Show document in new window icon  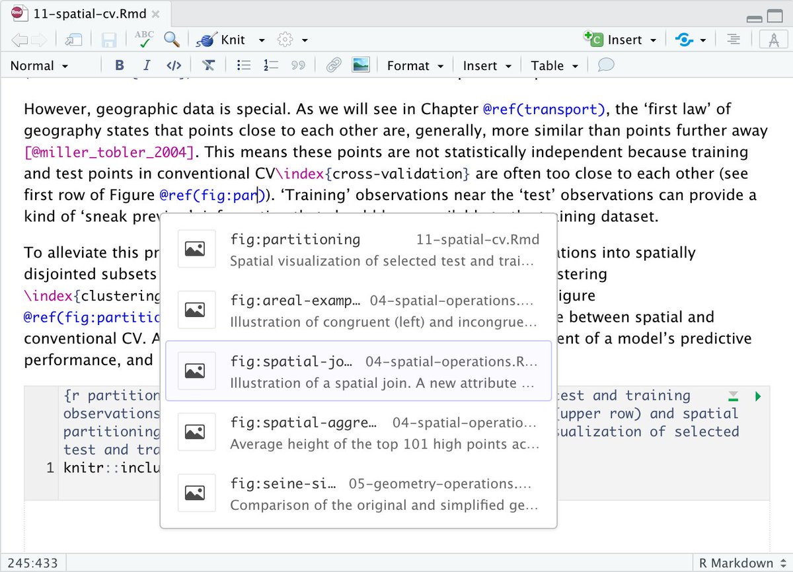pyautogui.click(x=73, y=40)
